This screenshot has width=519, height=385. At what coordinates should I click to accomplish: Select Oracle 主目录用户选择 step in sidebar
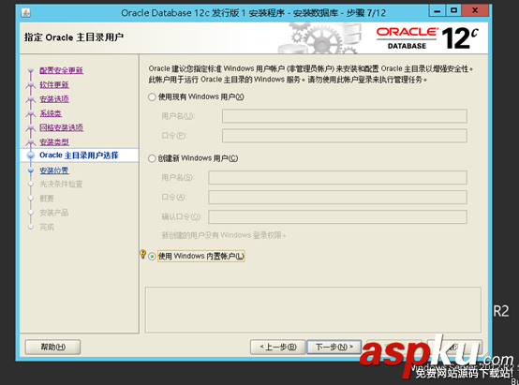[79, 155]
